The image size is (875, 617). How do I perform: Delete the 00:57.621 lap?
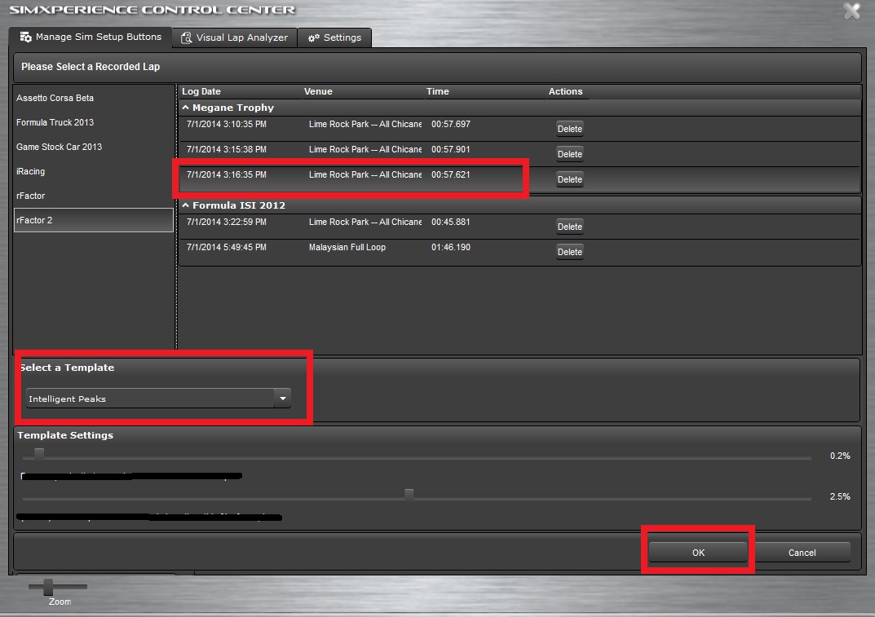click(x=570, y=179)
